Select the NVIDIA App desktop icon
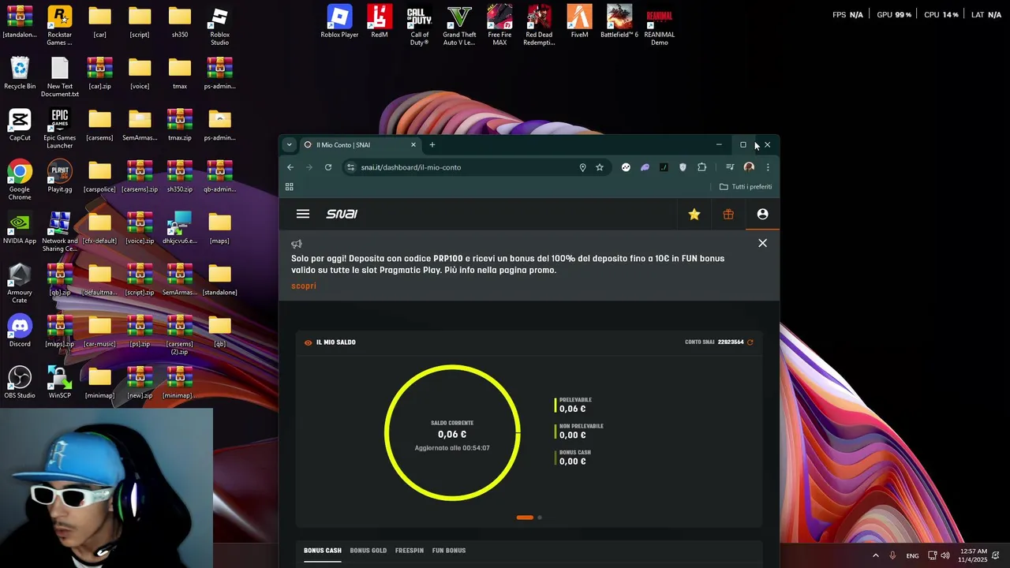1010x568 pixels. 20,228
